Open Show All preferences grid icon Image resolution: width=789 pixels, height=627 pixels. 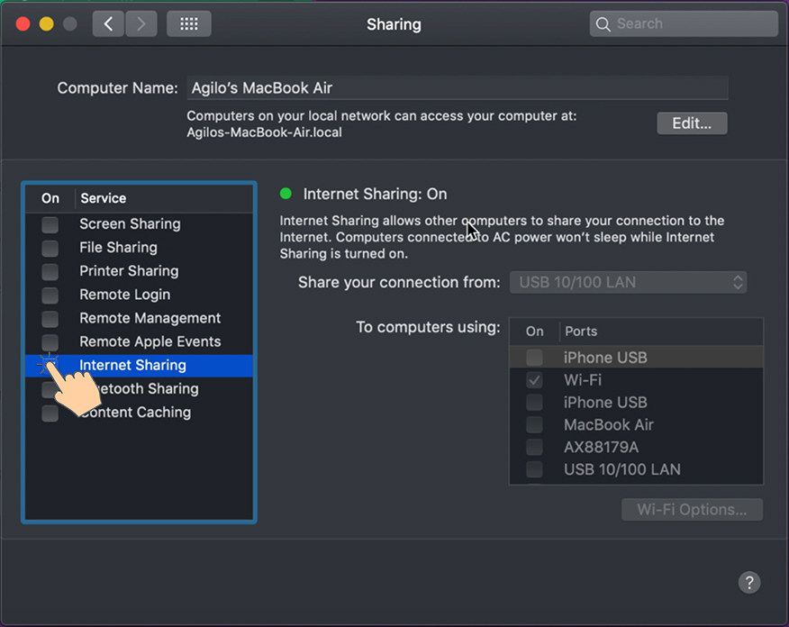(188, 23)
